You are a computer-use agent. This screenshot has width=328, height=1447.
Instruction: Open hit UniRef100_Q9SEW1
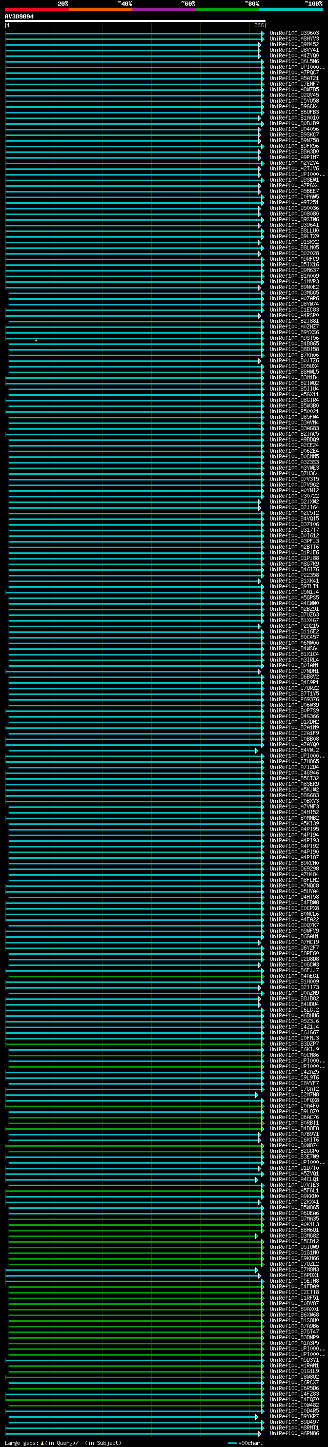[294, 180]
